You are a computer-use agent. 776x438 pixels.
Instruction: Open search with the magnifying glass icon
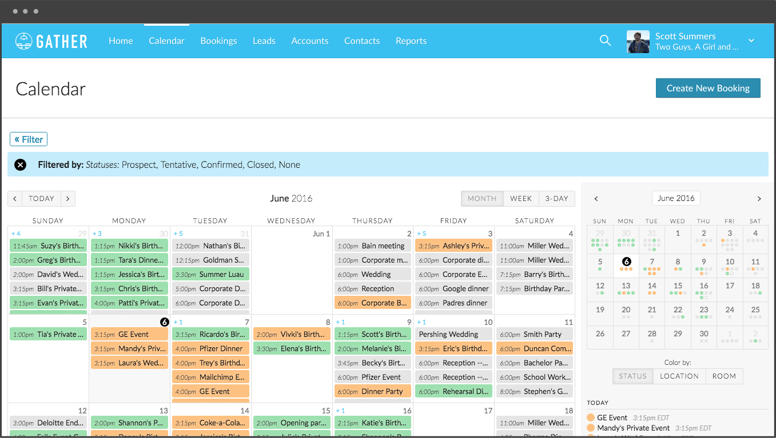pyautogui.click(x=605, y=41)
